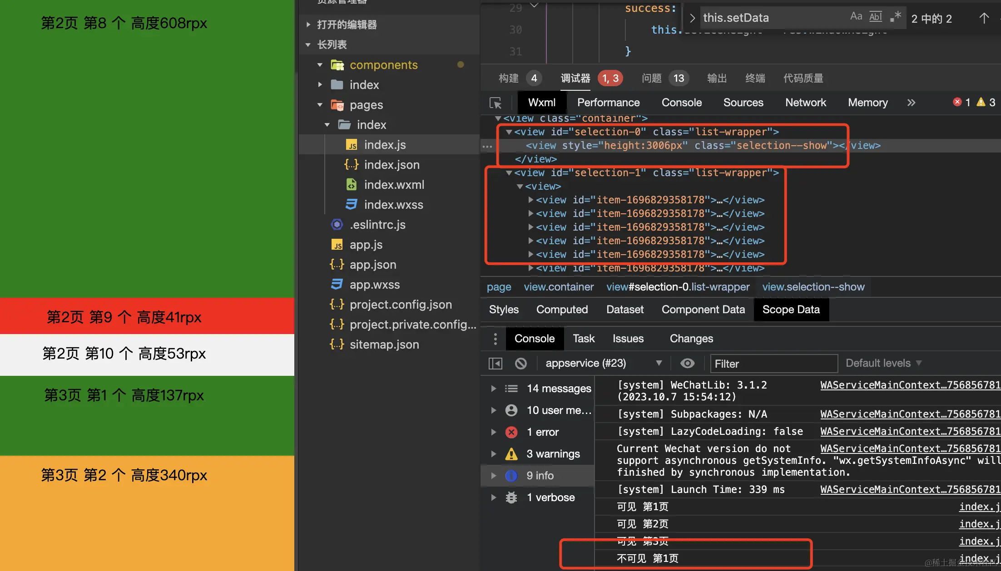Toggle the live expression eye icon

tap(687, 364)
